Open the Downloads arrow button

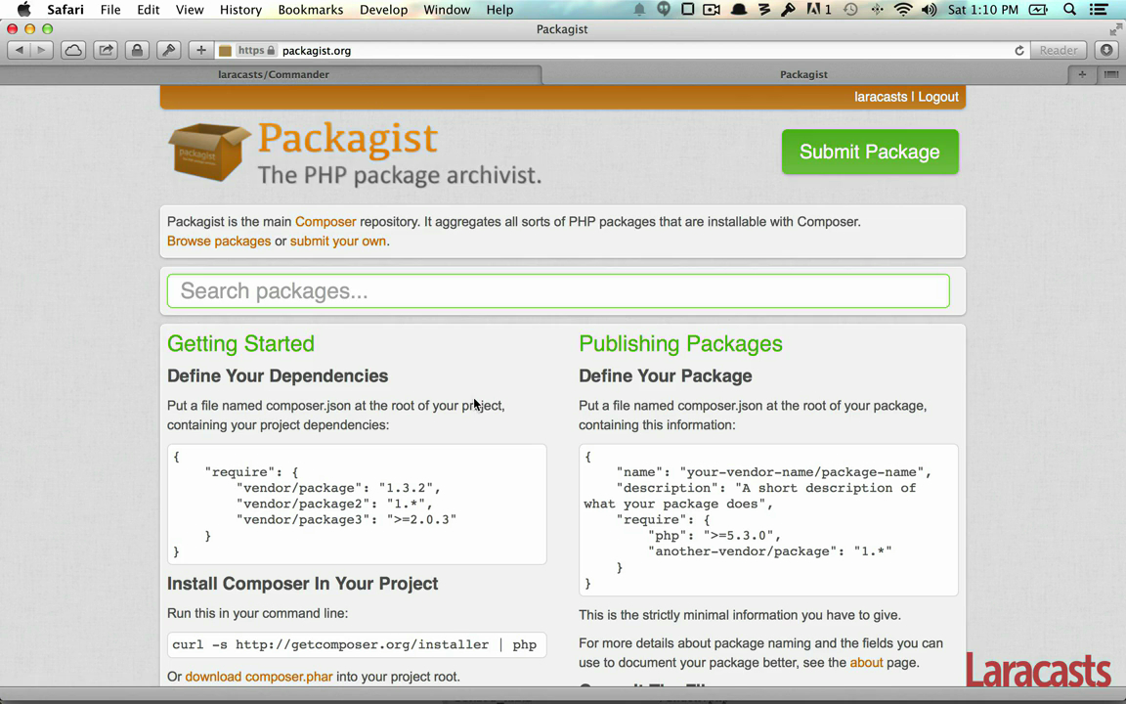tap(1106, 50)
